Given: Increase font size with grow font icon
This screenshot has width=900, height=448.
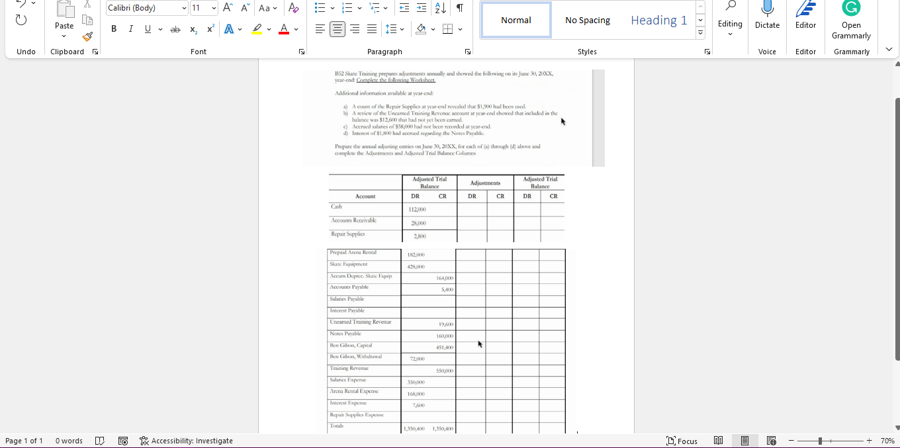Looking at the screenshot, I should [228, 8].
